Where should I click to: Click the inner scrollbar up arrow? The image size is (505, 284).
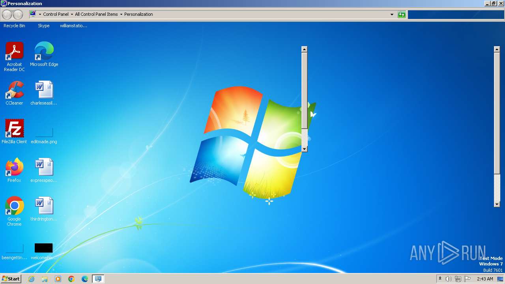(304, 49)
